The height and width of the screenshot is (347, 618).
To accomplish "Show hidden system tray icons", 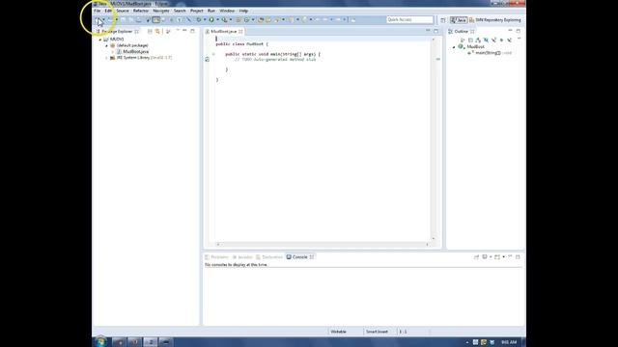I will pyautogui.click(x=467, y=342).
